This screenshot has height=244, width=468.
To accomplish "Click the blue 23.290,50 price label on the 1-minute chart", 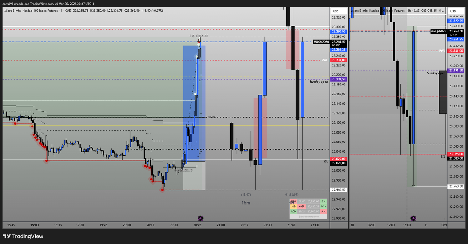I will click(338, 32).
